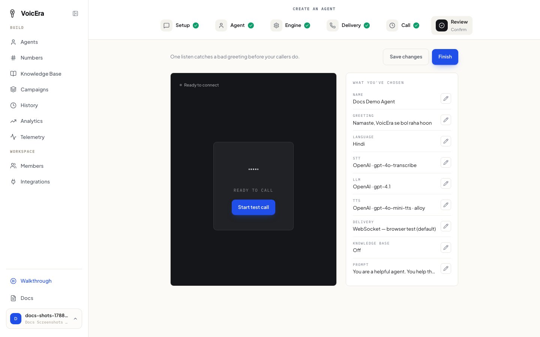Click the Knowledge Base 'Off' value
540x337 pixels.
point(357,251)
